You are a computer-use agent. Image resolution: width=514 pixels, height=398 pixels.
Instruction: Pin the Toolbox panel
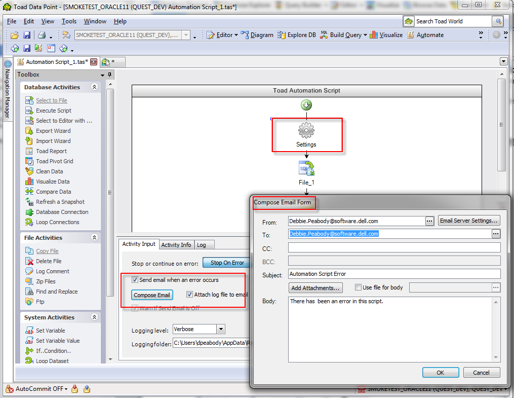pos(109,75)
